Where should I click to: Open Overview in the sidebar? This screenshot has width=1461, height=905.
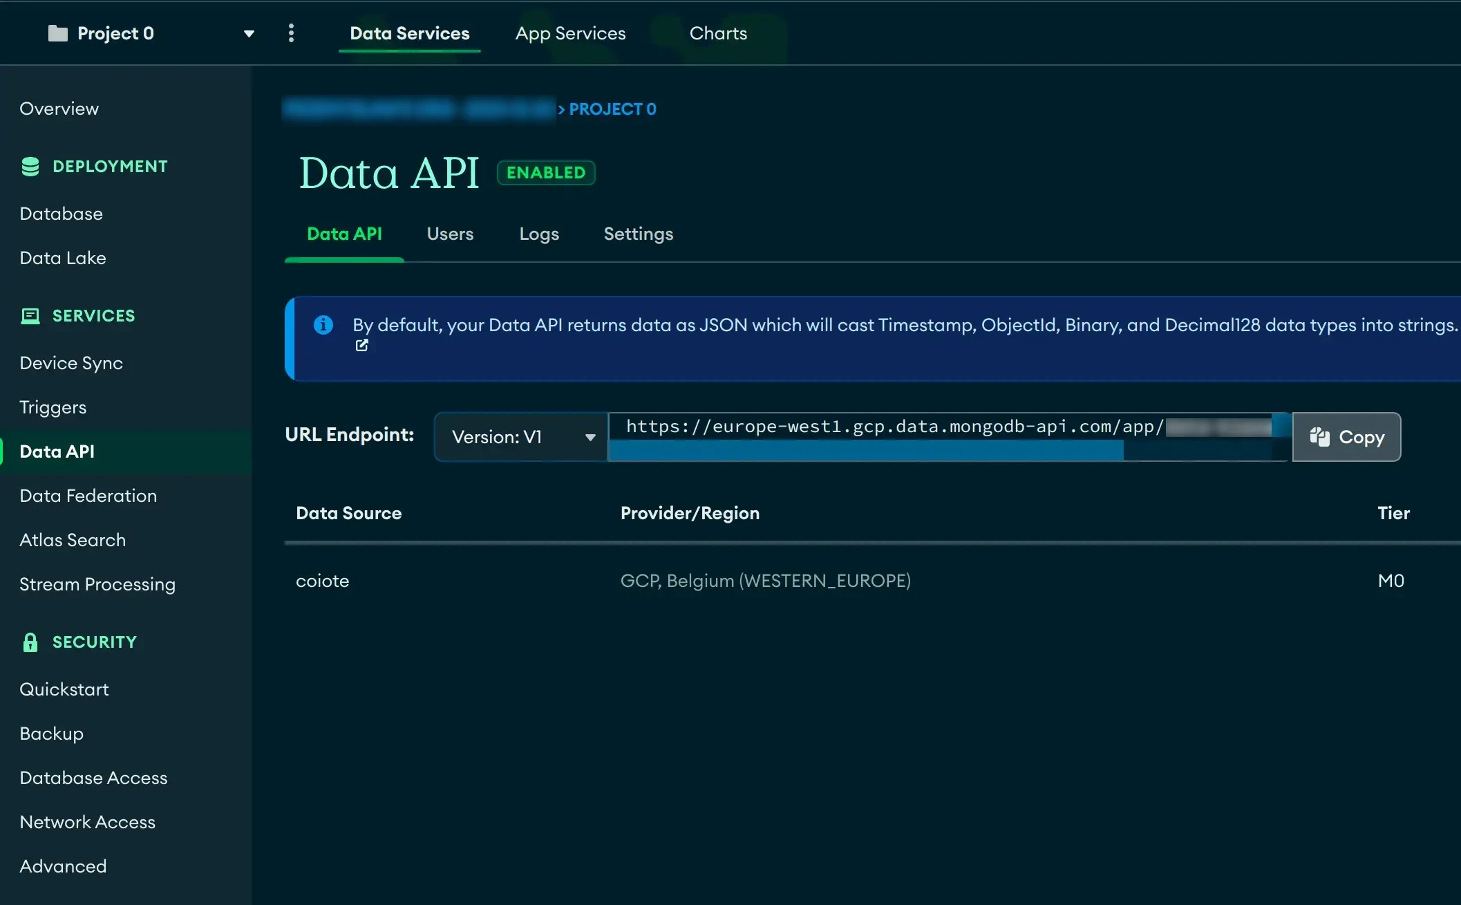coord(59,109)
